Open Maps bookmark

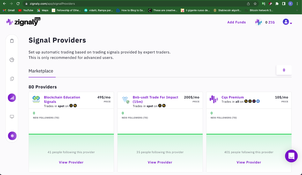43,10
